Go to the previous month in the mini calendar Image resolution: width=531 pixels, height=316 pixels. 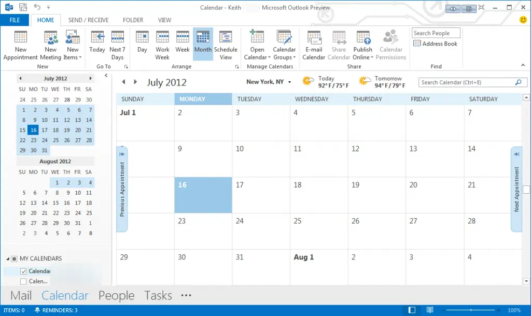click(20, 78)
